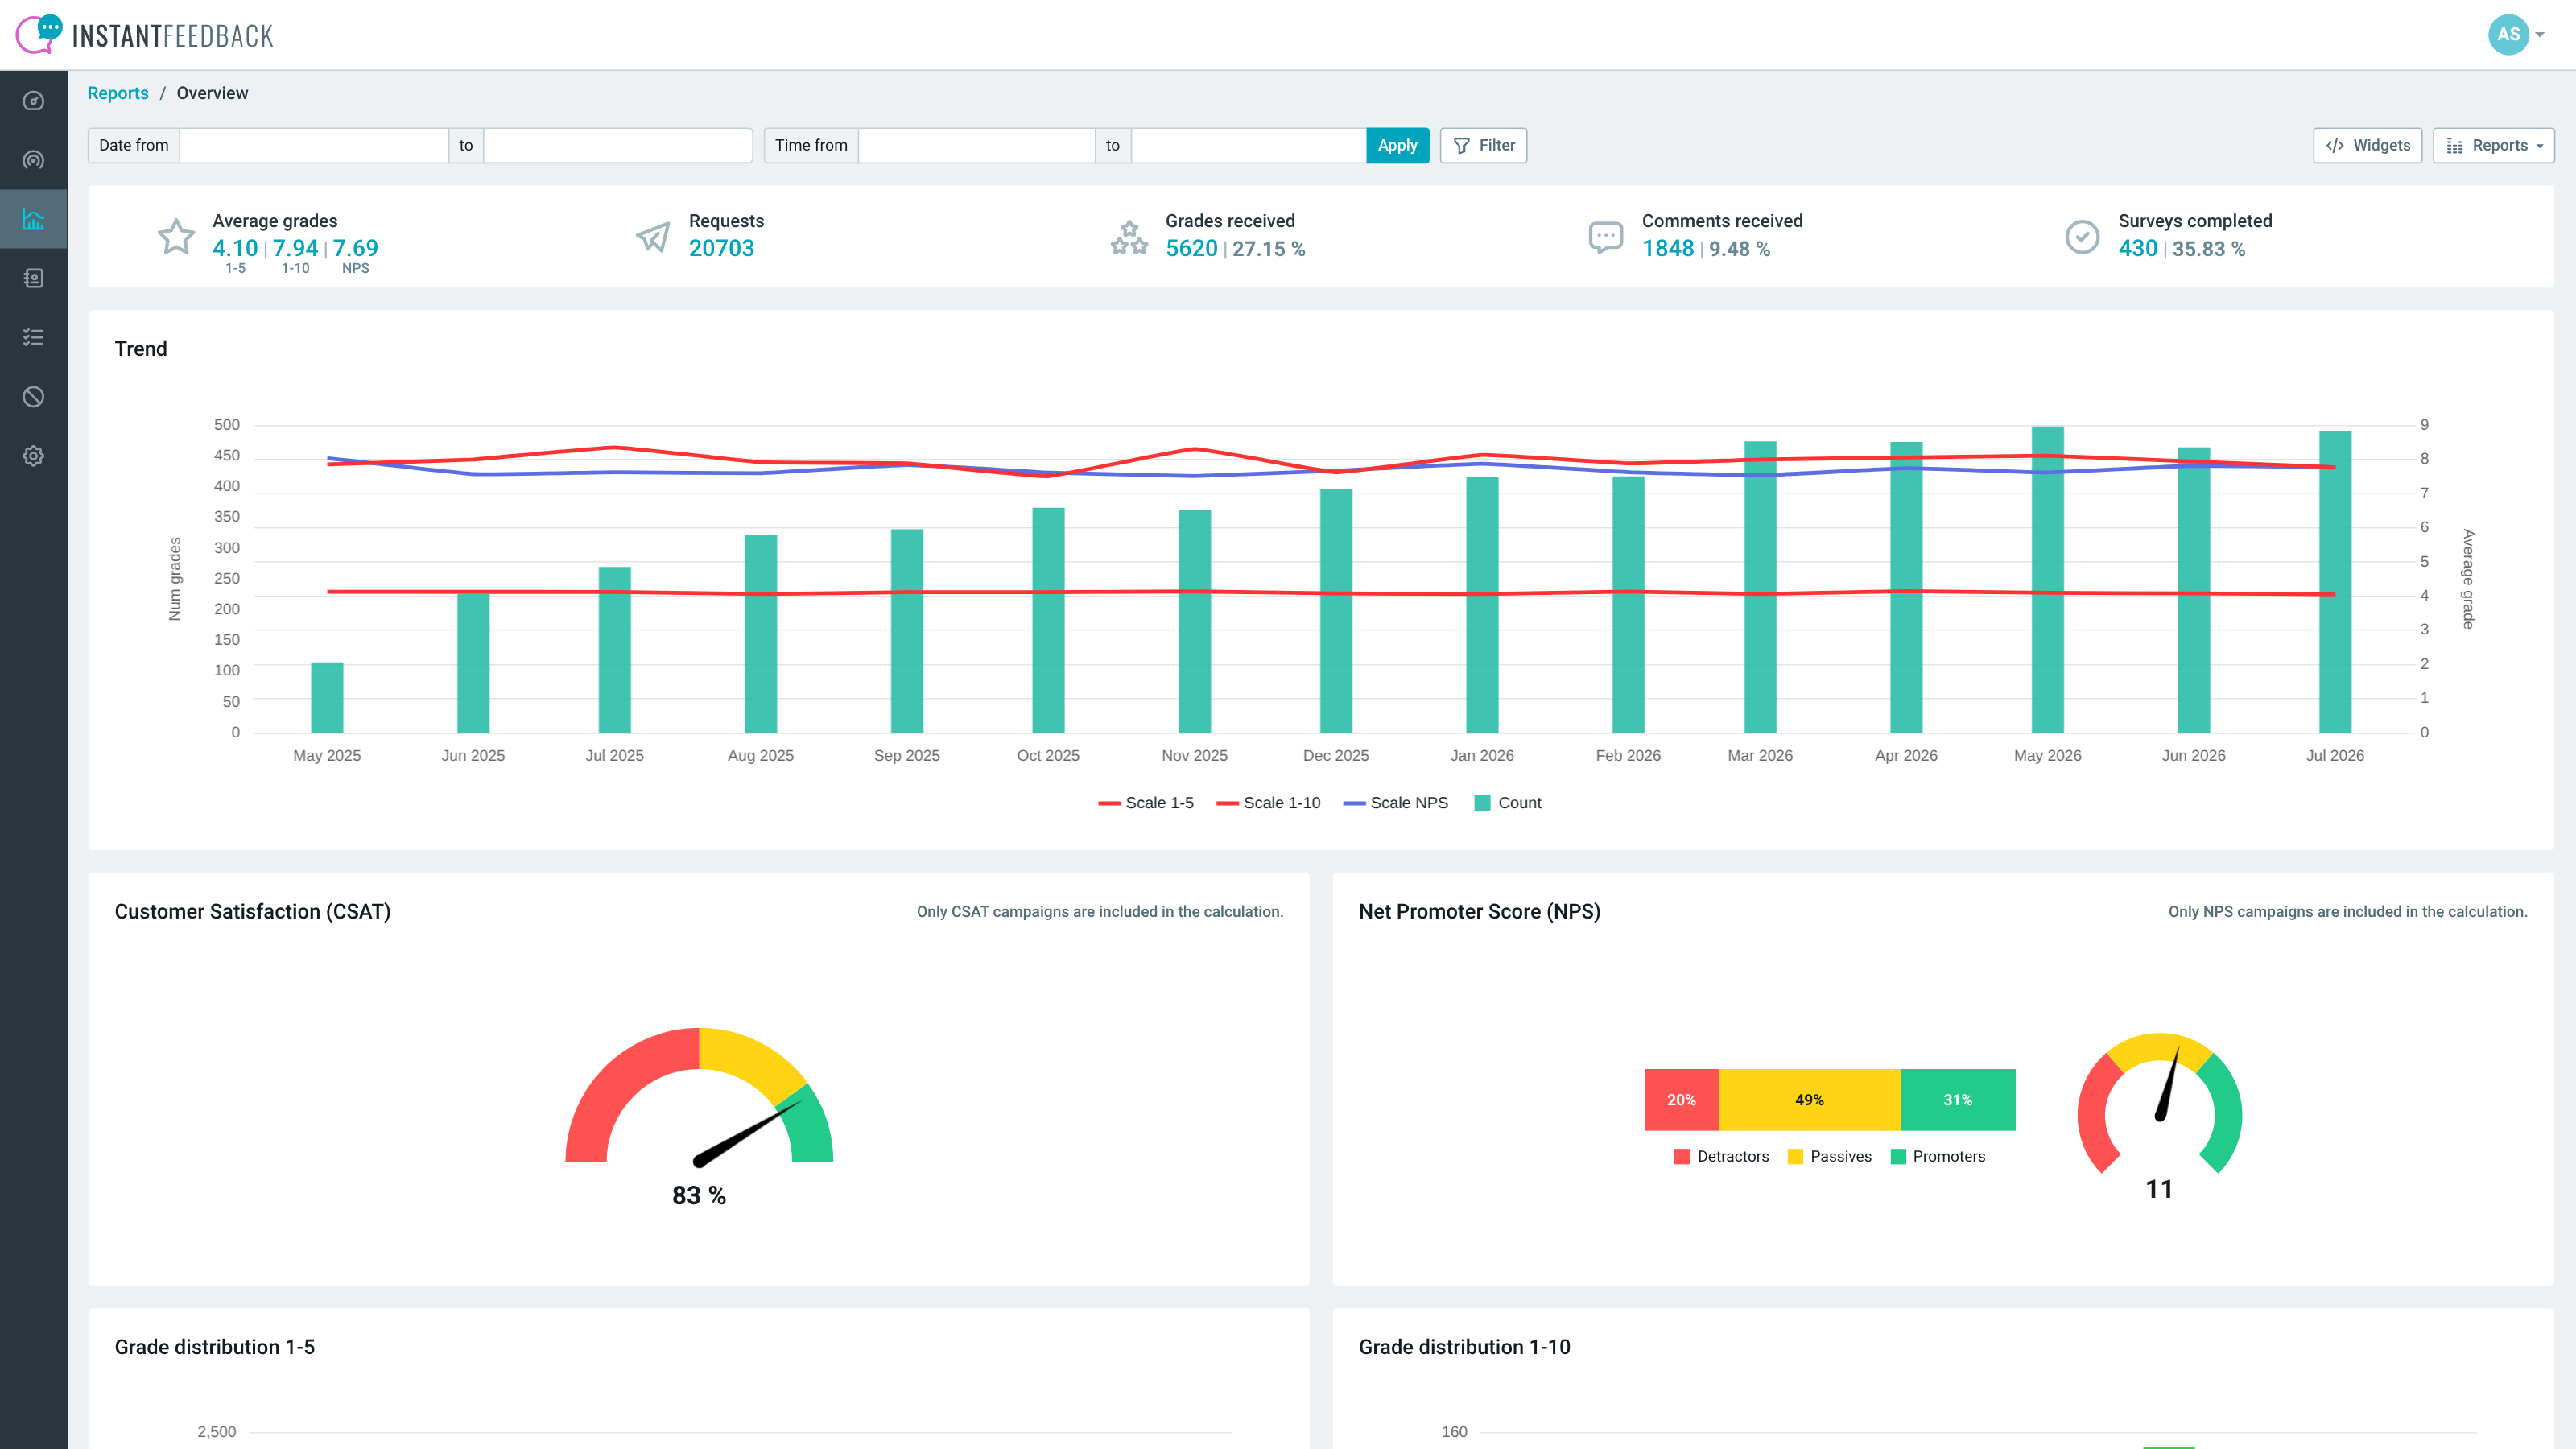Focus the time 'to' input field
The image size is (2576, 1449).
[1248, 145]
